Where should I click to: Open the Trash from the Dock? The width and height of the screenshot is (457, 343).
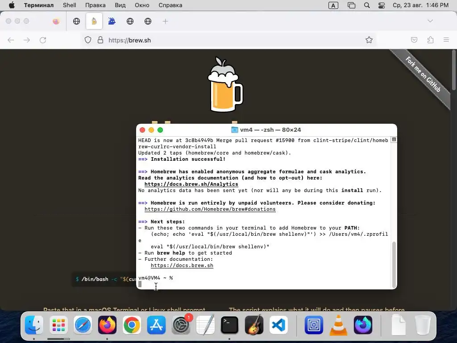[x=423, y=325]
